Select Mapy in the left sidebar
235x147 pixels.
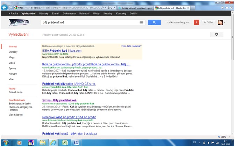12,57
